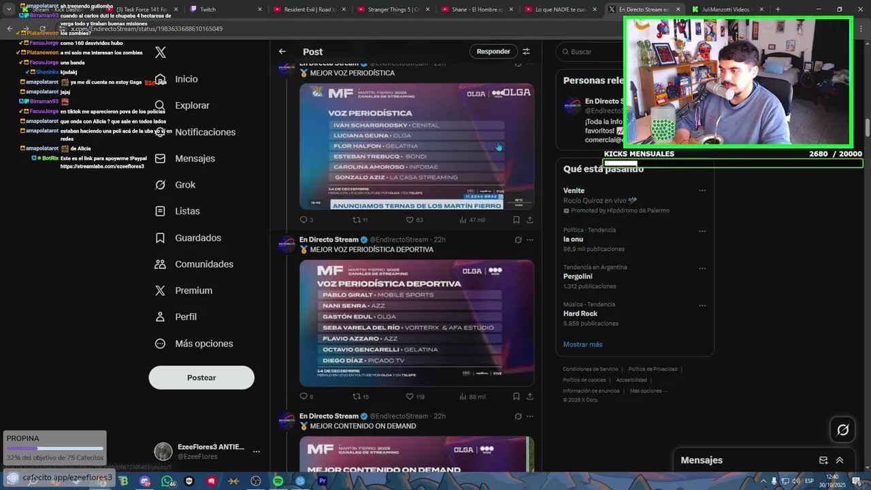The height and width of the screenshot is (490, 871).
Task: Compose new message in Mensajes drawer
Action: coord(823,460)
